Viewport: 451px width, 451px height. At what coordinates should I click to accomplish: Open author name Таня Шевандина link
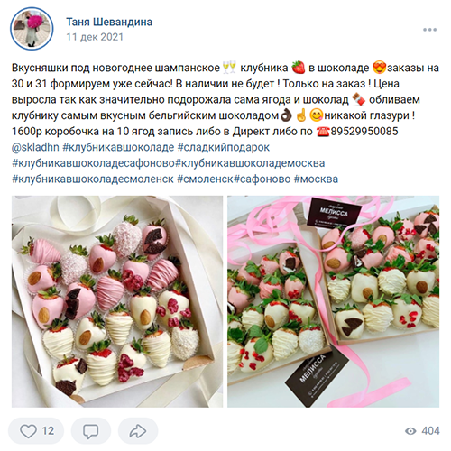coord(109,22)
